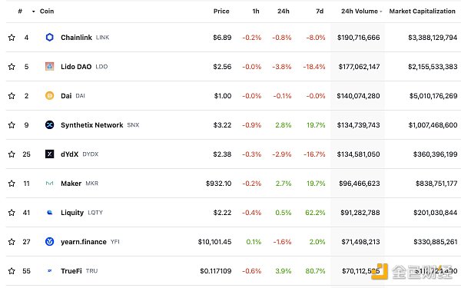Toggle favorite star for dYdX
Viewport: 461px width, 288px height.
point(12,154)
